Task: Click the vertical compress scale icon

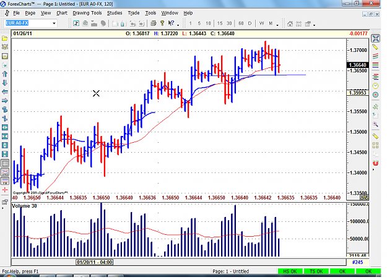Action: tap(5, 154)
